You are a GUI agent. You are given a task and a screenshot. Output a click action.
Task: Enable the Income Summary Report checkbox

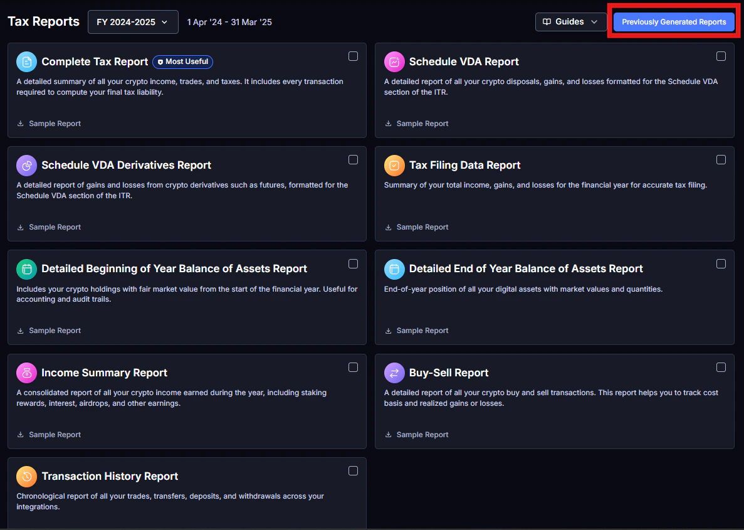(x=353, y=367)
